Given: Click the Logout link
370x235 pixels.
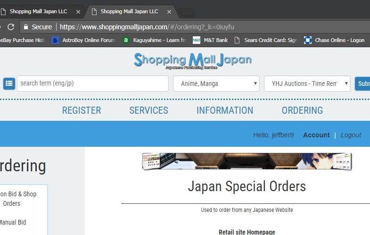Looking at the screenshot, I should click(x=351, y=135).
